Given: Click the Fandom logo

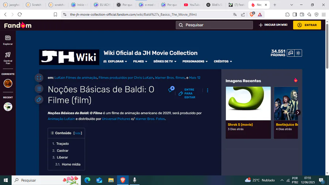Looking at the screenshot, I should [x=18, y=25].
